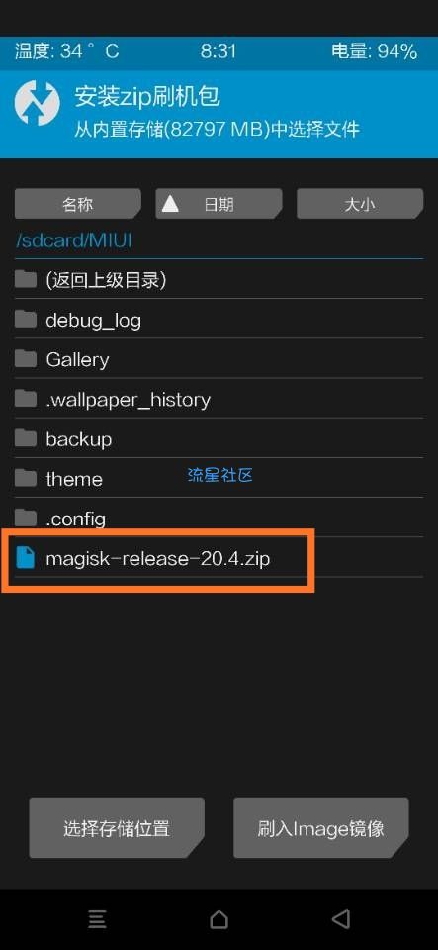The width and height of the screenshot is (438, 950).
Task: Select the backup folder icon
Action: coord(26,438)
